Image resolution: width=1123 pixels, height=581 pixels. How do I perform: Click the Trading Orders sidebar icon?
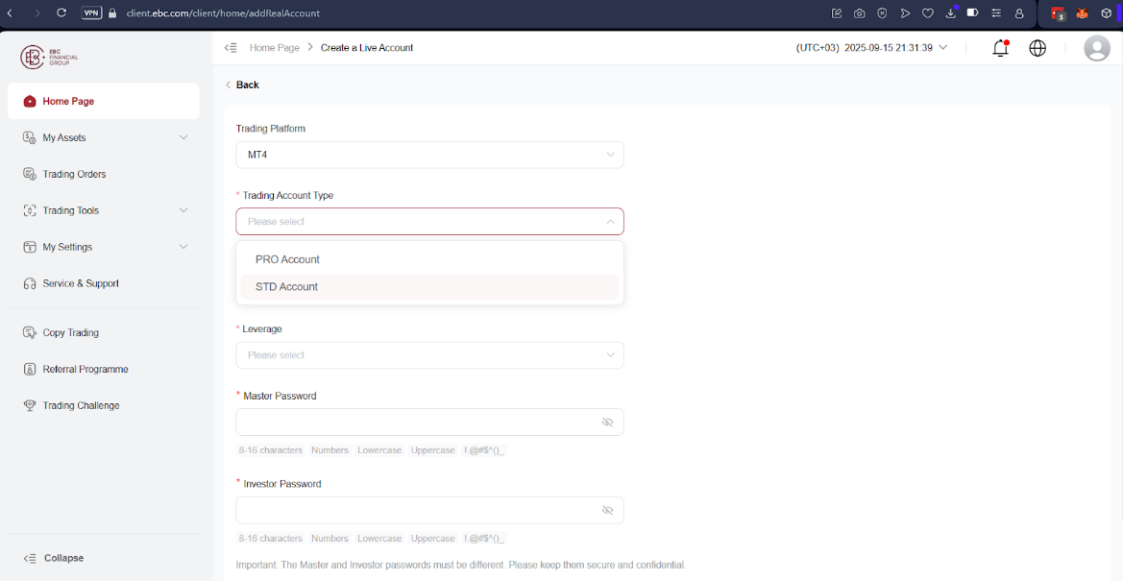point(30,174)
